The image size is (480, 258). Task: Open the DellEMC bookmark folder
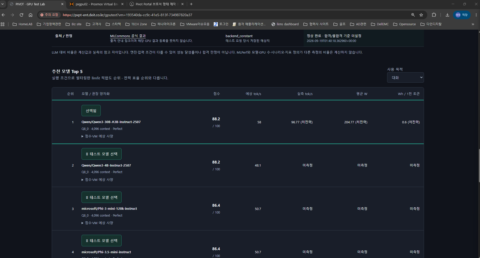380,24
